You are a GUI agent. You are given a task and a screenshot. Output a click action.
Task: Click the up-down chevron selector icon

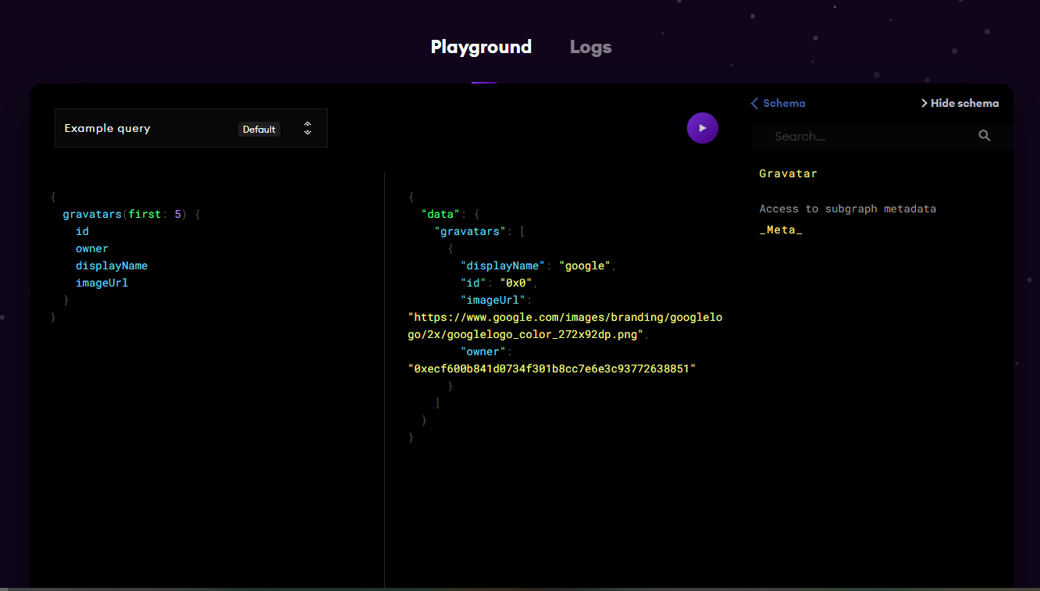(308, 128)
